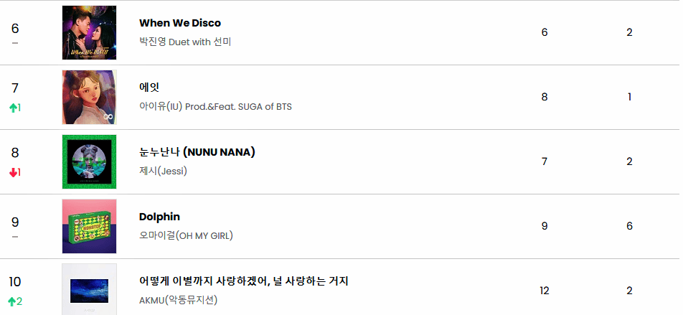The height and width of the screenshot is (315, 683).
Task: Click the green up arrow under rank 10
Action: tap(13, 301)
